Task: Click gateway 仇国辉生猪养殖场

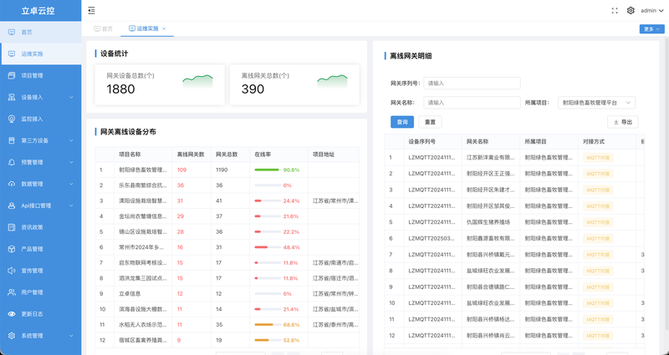Action: coord(488,222)
